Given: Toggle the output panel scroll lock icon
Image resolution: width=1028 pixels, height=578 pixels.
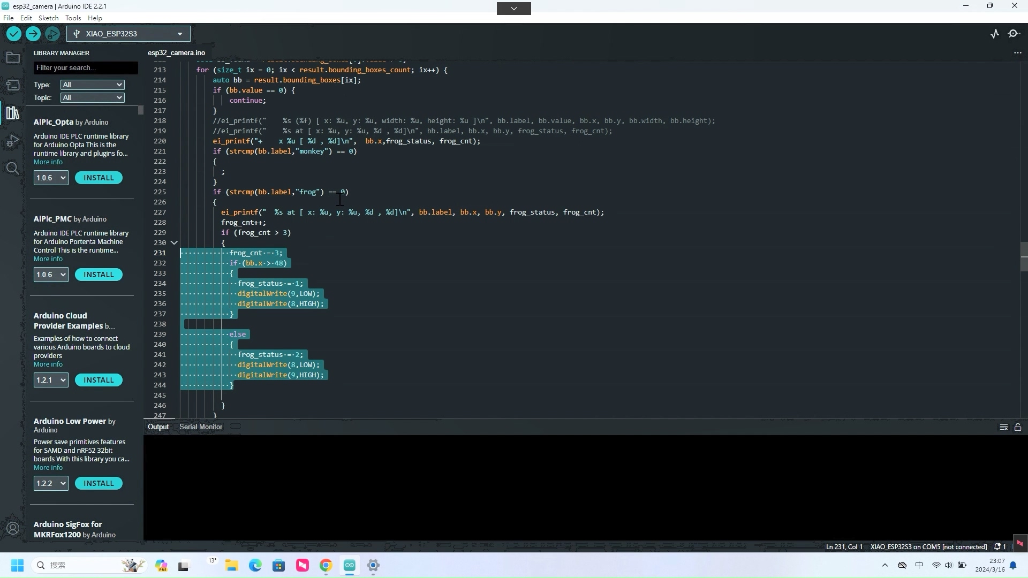Looking at the screenshot, I should coord(1018,427).
